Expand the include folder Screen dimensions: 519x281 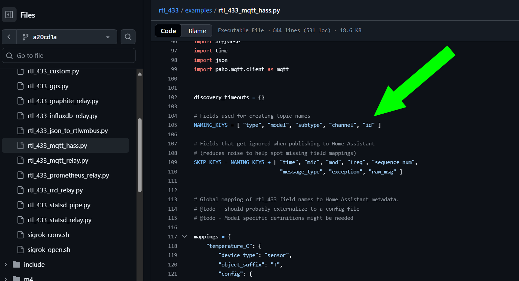(5, 264)
